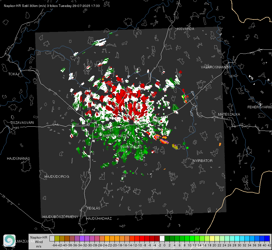Pick the light gray swatch at legend start
Viewport: 272px width, 250px height.
(x=52, y=238)
